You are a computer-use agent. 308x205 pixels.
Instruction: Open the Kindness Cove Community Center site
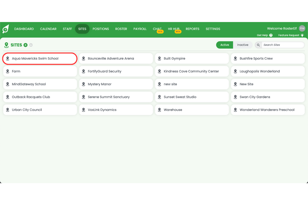[x=191, y=71]
